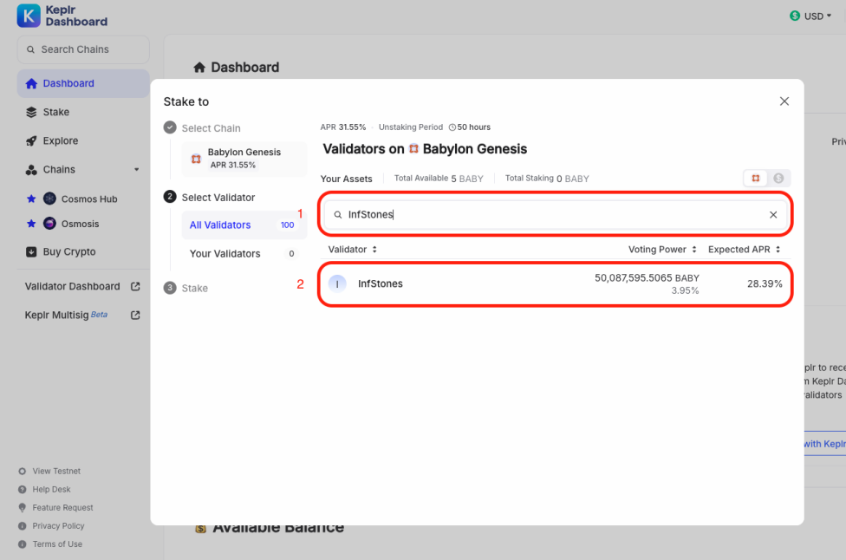Toggle the Osmosis favorite star
Screen dimensions: 846x560
tap(31, 224)
